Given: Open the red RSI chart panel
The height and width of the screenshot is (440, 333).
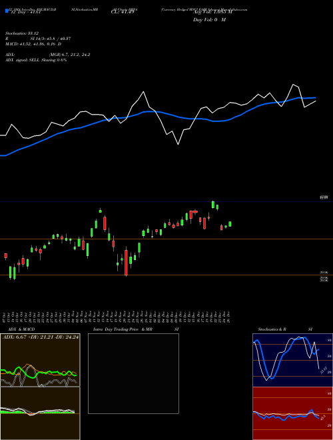Looking at the screenshot, I should point(292,413).
